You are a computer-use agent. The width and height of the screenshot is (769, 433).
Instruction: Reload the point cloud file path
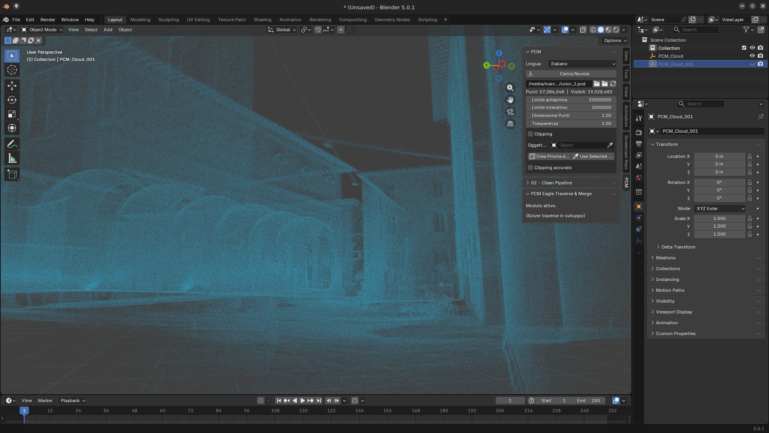613,84
